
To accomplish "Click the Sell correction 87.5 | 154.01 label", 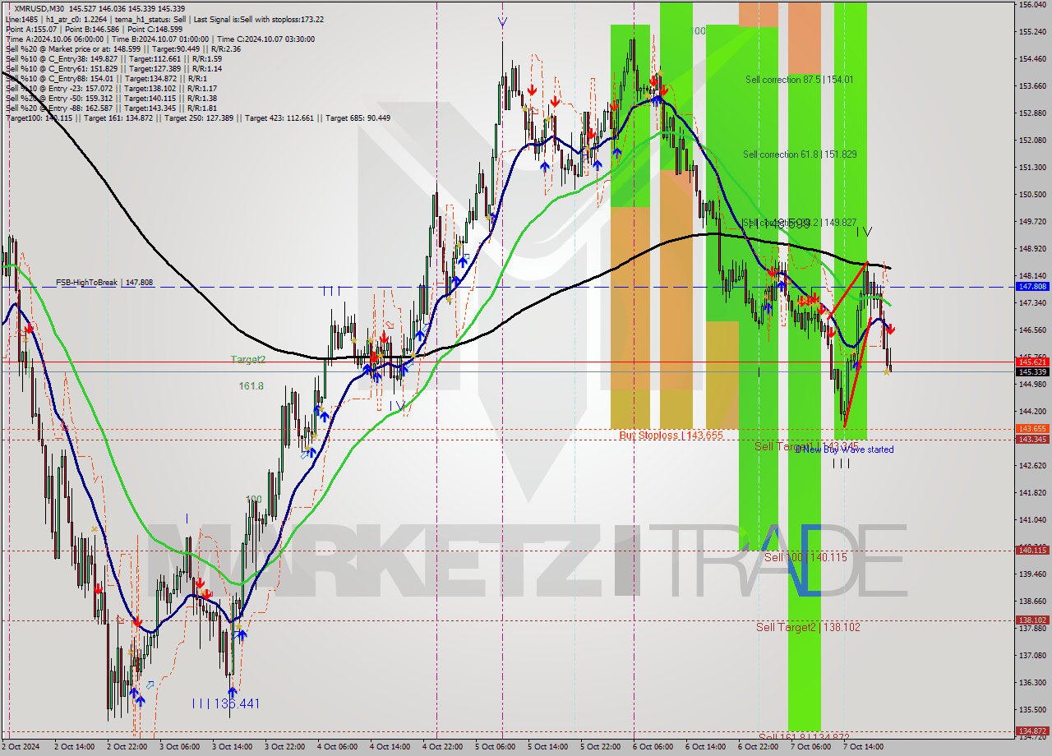I will pos(799,80).
